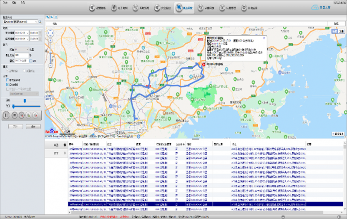Open the speed filter combo box

(22, 50)
